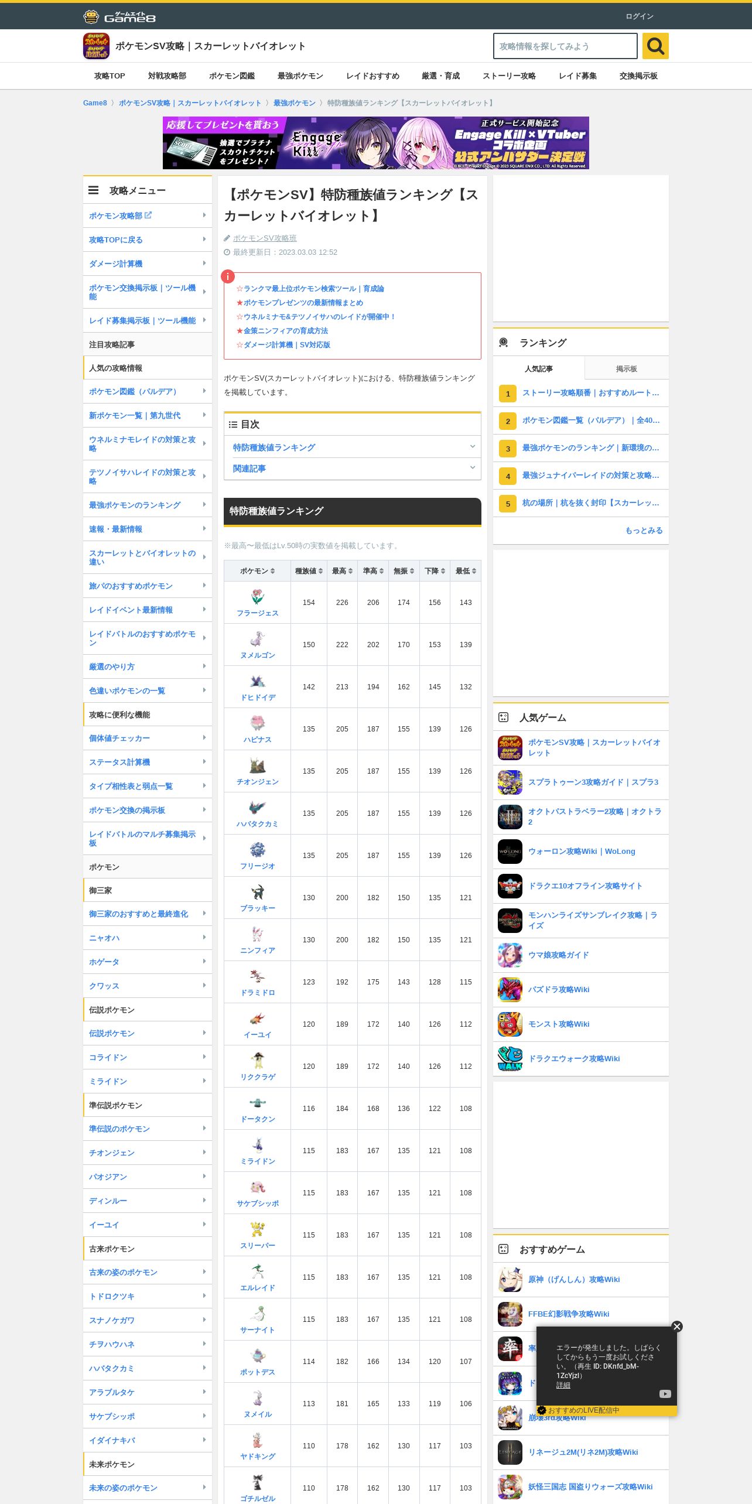
Task: Follow 最強ポケモン breadcrumb link
Action: (295, 103)
